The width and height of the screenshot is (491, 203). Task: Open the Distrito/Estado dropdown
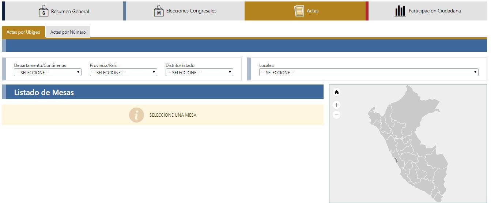[199, 72]
